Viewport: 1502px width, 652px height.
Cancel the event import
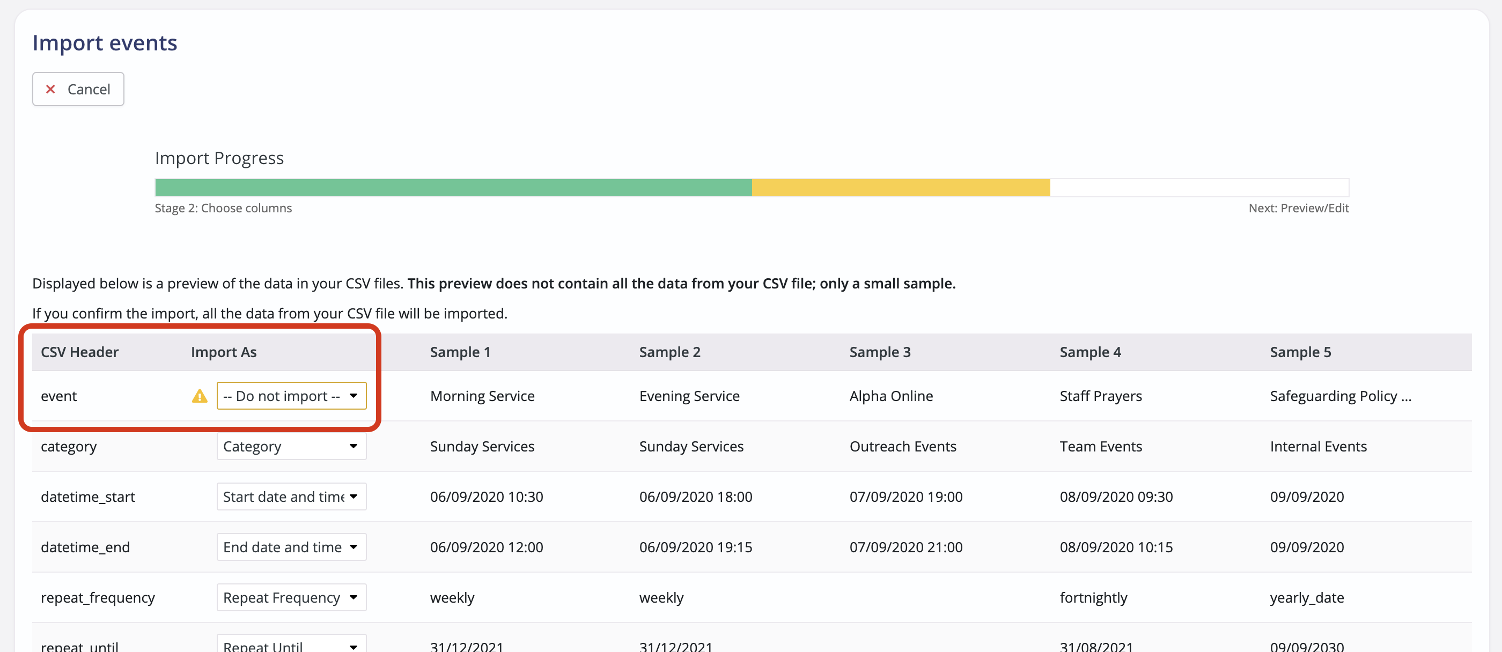pyautogui.click(x=78, y=89)
